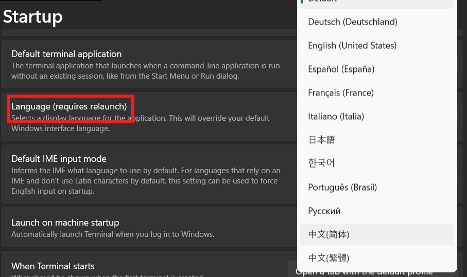Select 中文(简体) language option

pyautogui.click(x=377, y=234)
